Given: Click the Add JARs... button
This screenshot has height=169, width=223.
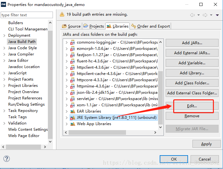Looking at the screenshot, I should point(192,43).
